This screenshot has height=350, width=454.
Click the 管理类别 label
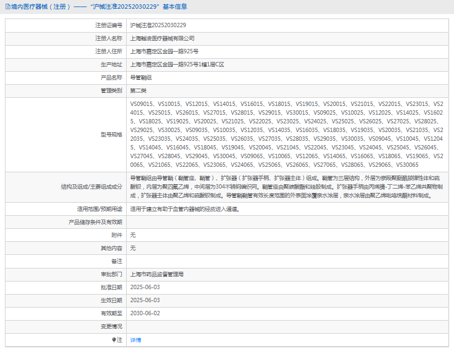pos(111,90)
